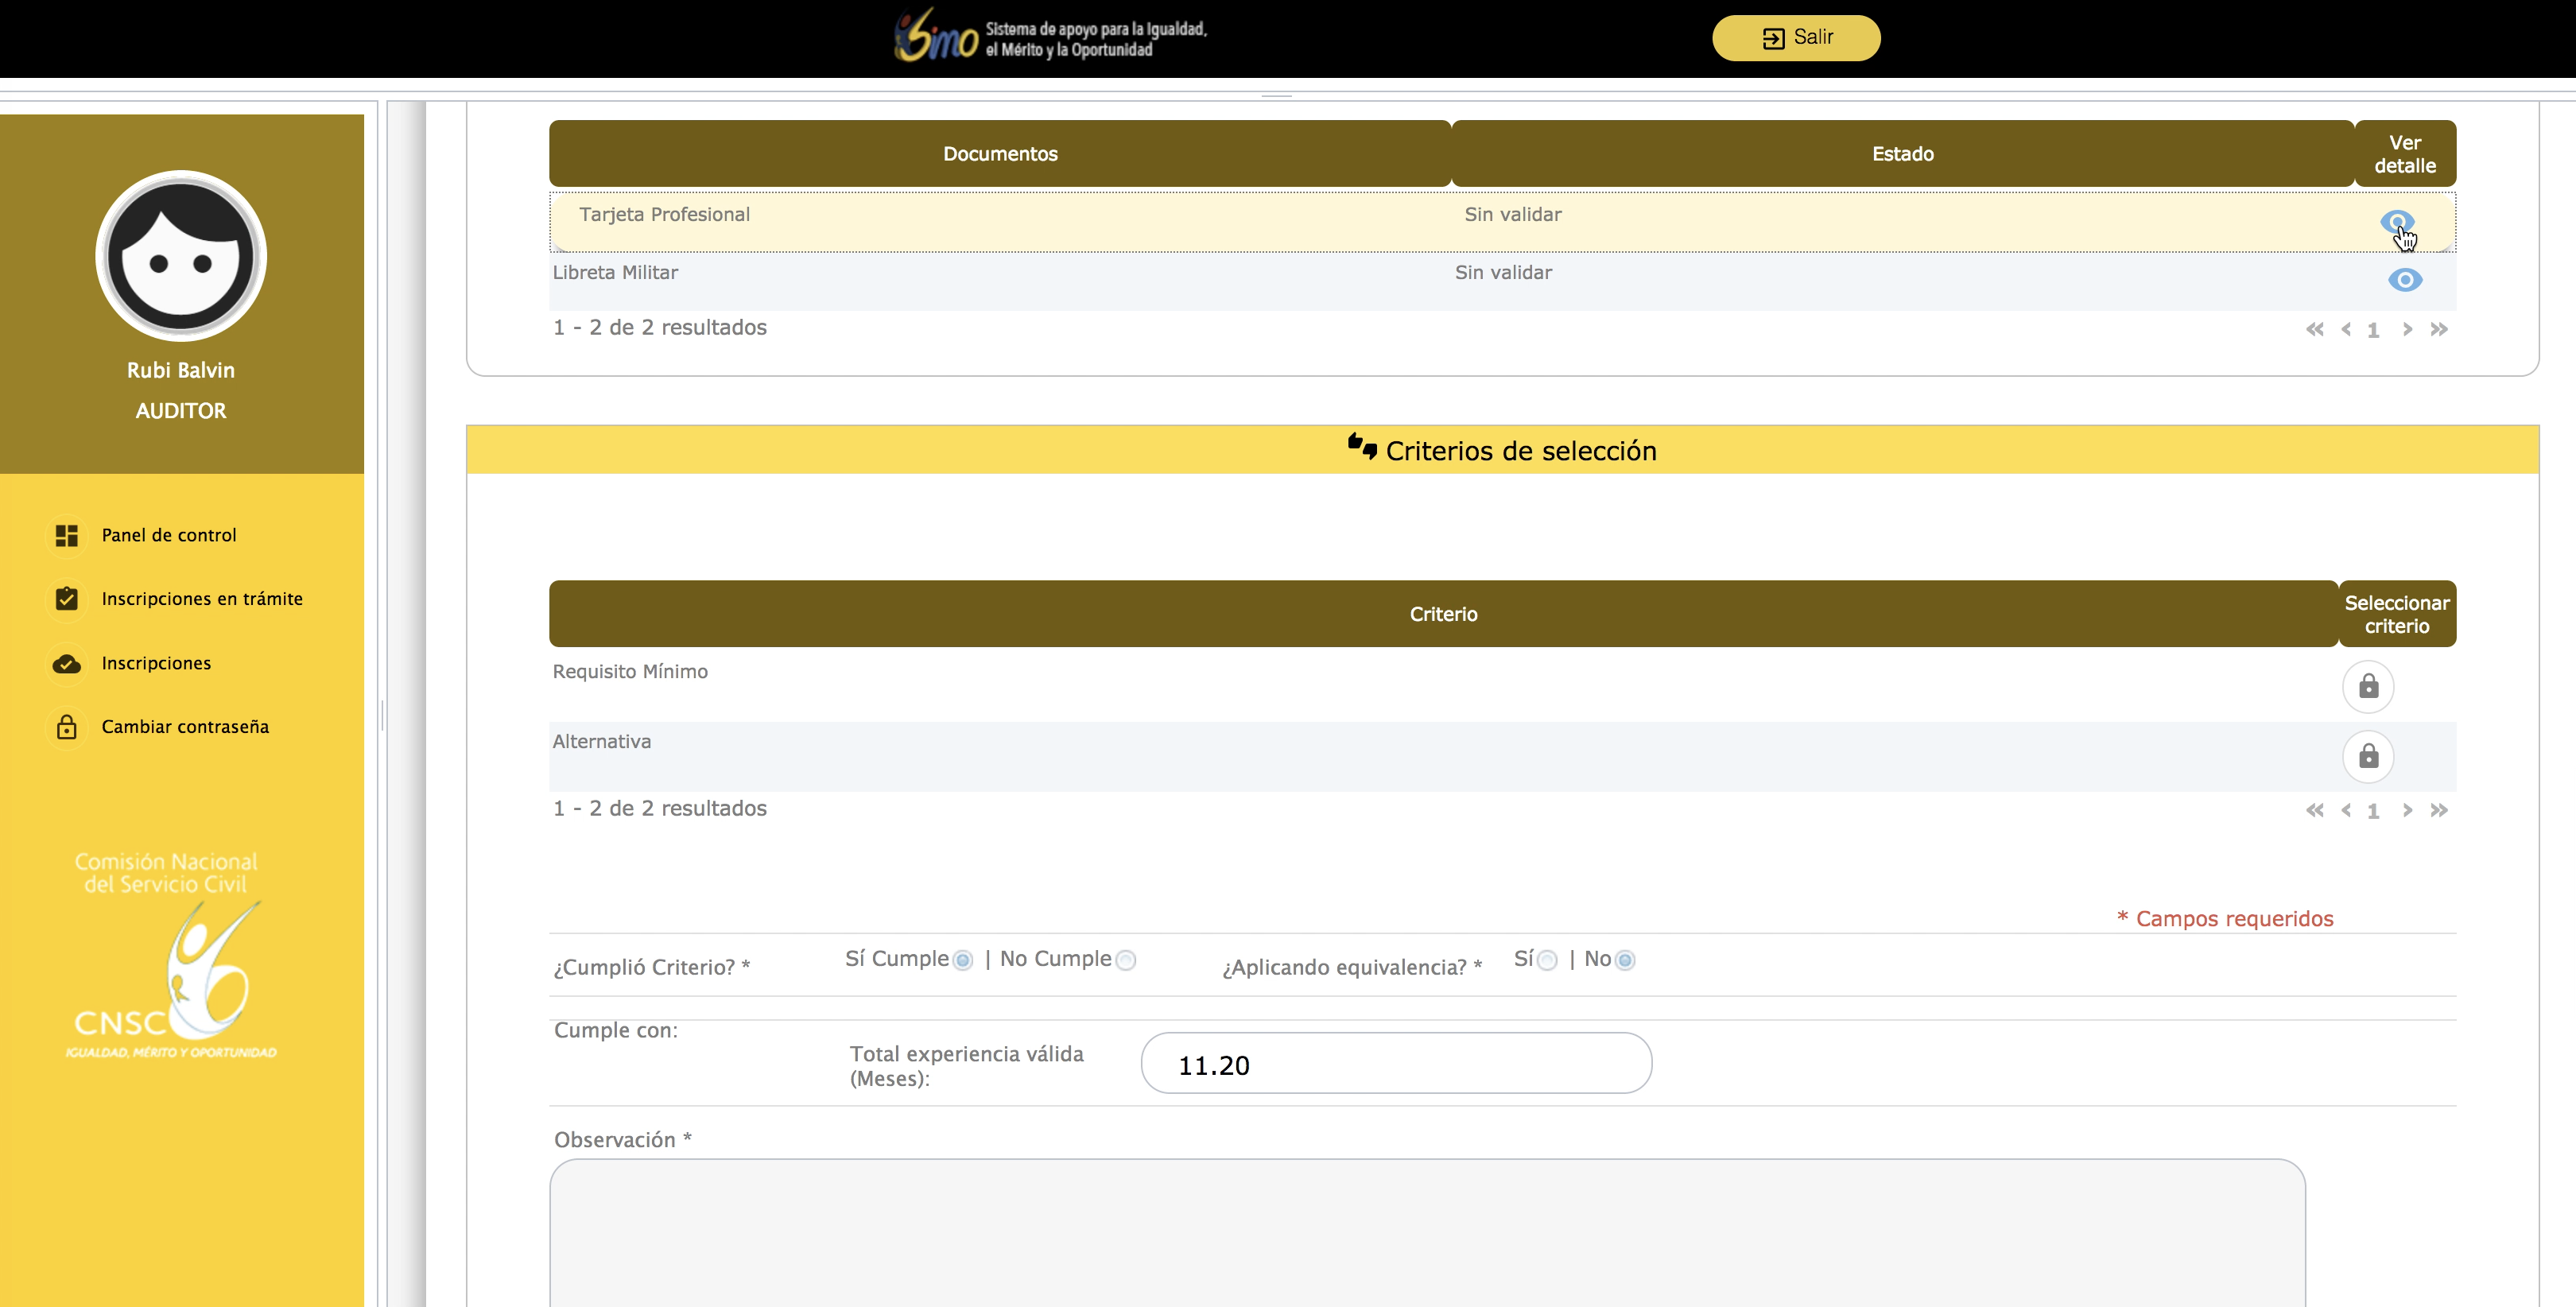The image size is (2576, 1307).
Task: Choose No for Aplicando equivalencia
Action: pyautogui.click(x=1625, y=961)
